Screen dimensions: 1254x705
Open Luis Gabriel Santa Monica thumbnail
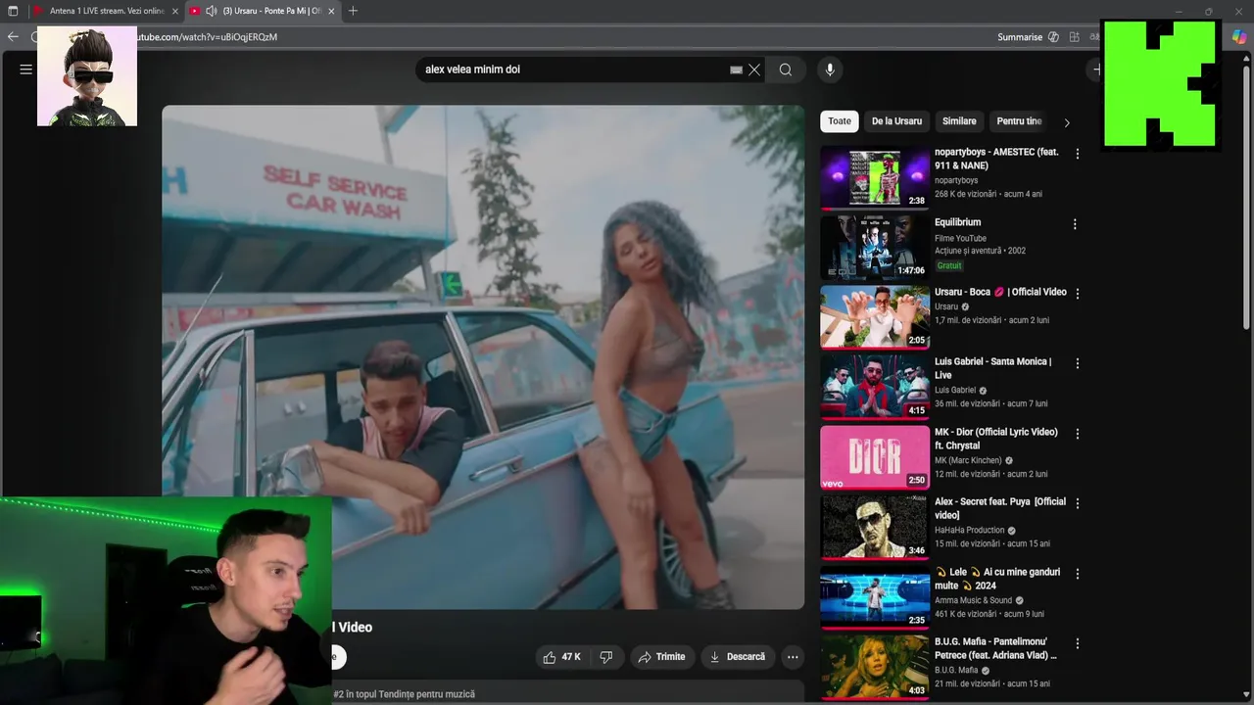[875, 388]
